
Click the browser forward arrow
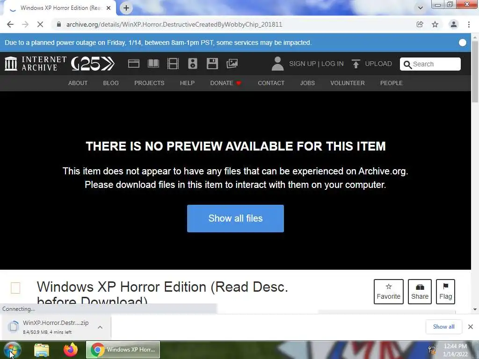(25, 24)
